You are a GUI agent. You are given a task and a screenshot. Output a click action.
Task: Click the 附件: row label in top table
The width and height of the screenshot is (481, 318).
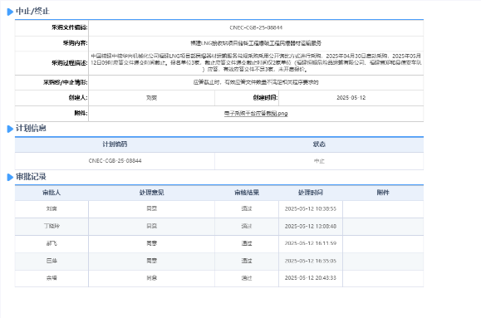click(x=81, y=114)
